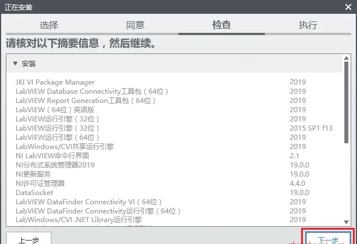Click the vertical scrollbar thumb
Screen dimensions: 357x244
click(x=346, y=102)
